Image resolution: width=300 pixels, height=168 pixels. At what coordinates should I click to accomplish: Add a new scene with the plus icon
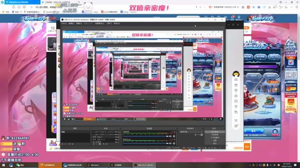pos(62,144)
